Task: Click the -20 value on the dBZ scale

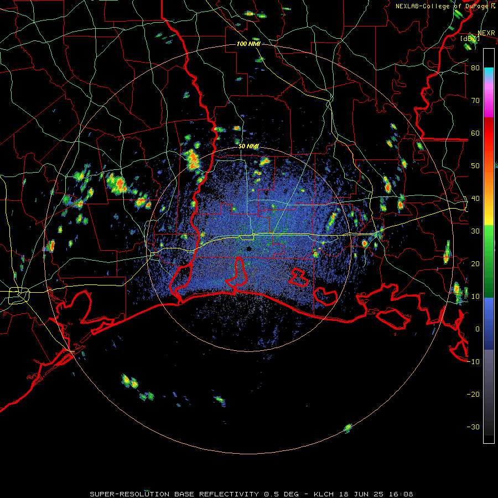Action: [x=473, y=394]
